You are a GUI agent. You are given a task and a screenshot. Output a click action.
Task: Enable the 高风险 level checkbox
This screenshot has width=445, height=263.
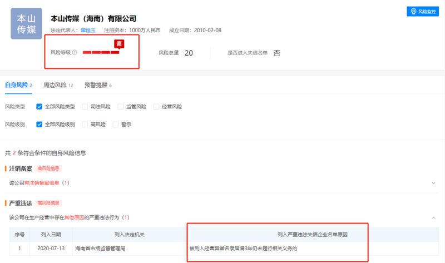point(85,124)
